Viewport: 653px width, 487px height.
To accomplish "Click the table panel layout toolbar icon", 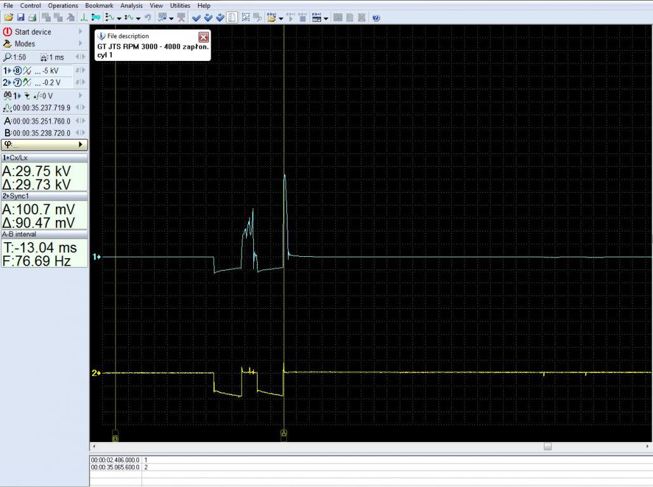I will point(317,18).
